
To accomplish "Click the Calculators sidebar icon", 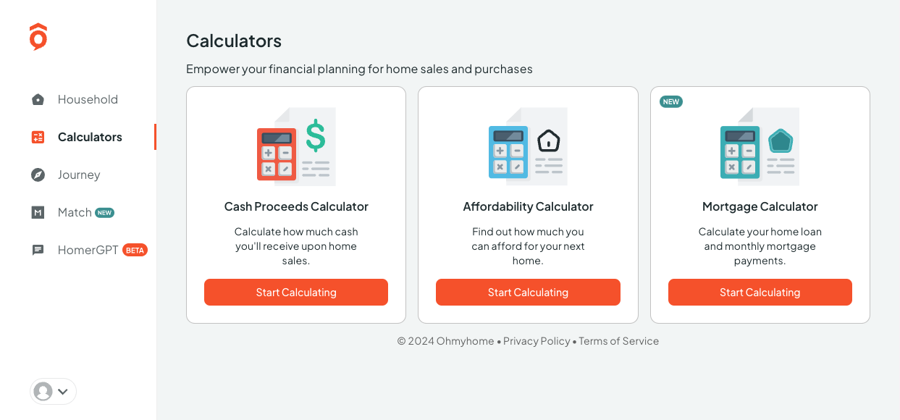I will pos(38,137).
